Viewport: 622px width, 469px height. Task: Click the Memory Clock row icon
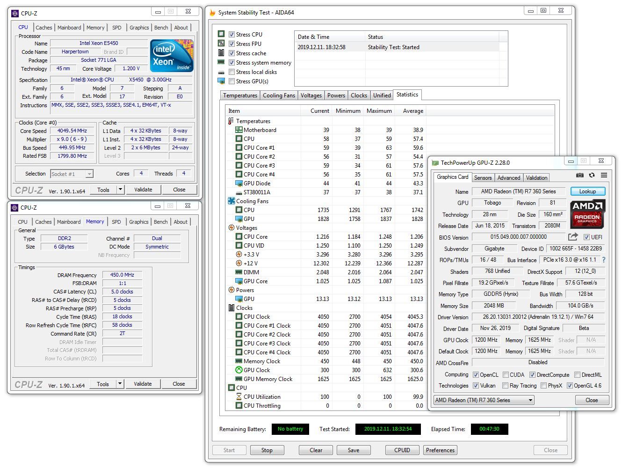coord(239,361)
